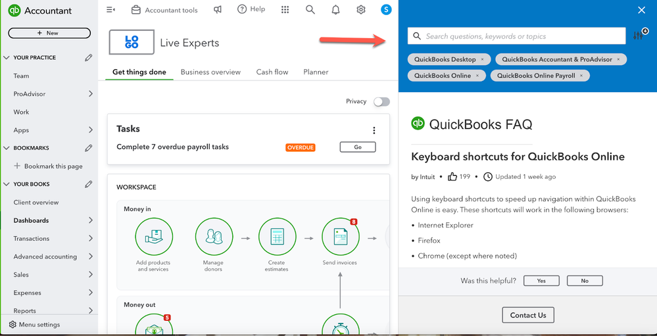Remove the QuickBooks Online Payroll filter tag
Image resolution: width=657 pixels, height=336 pixels.
[581, 76]
